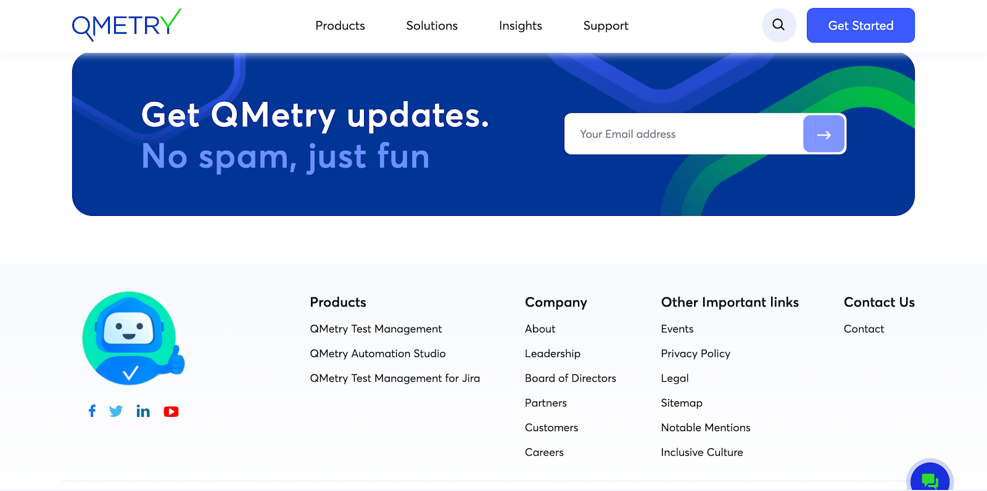Viewport: 987px width, 491px height.
Task: Click the QMetry logo in header
Action: click(126, 25)
